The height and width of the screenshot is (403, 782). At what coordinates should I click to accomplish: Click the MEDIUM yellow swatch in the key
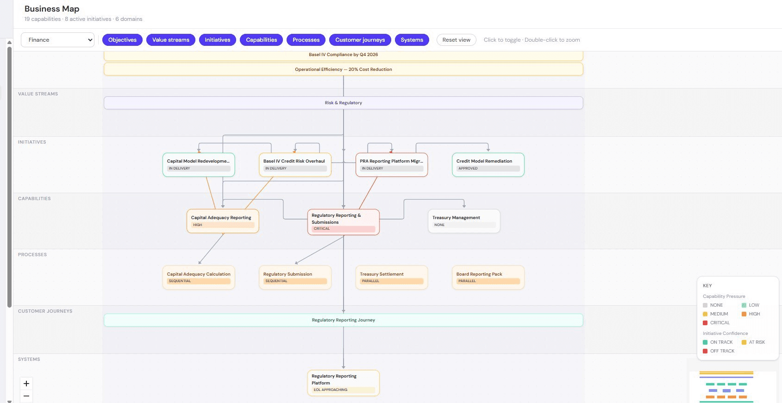point(705,314)
